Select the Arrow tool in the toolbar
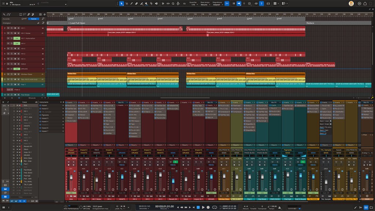Screen dimensions: 375x211 pyautogui.click(x=122, y=3)
